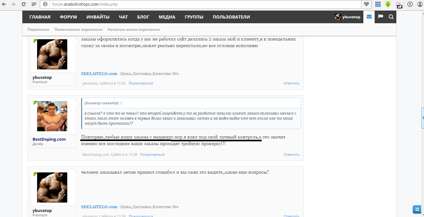The height and width of the screenshot is (217, 424).
Task: Open the green download arrow extension
Action: coord(388,4)
